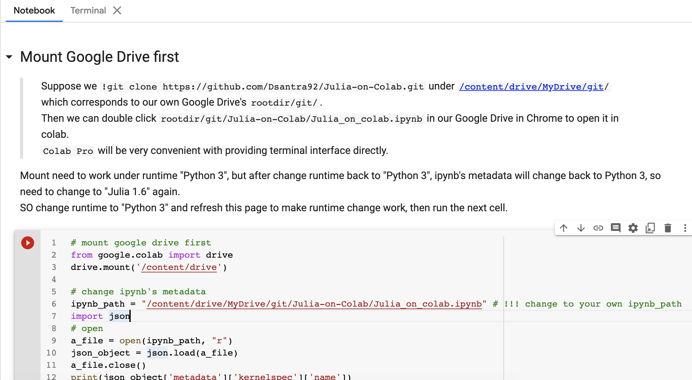Add a comment to the cell
The width and height of the screenshot is (692, 380).
click(x=615, y=228)
